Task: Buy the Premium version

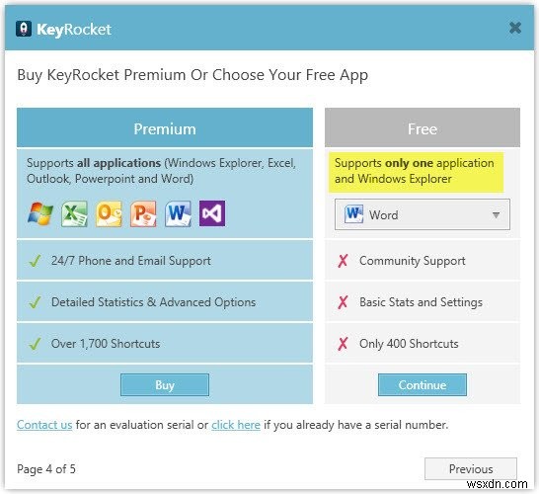Action: click(x=165, y=384)
